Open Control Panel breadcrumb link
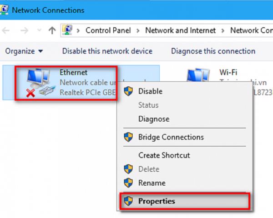 tap(108, 30)
